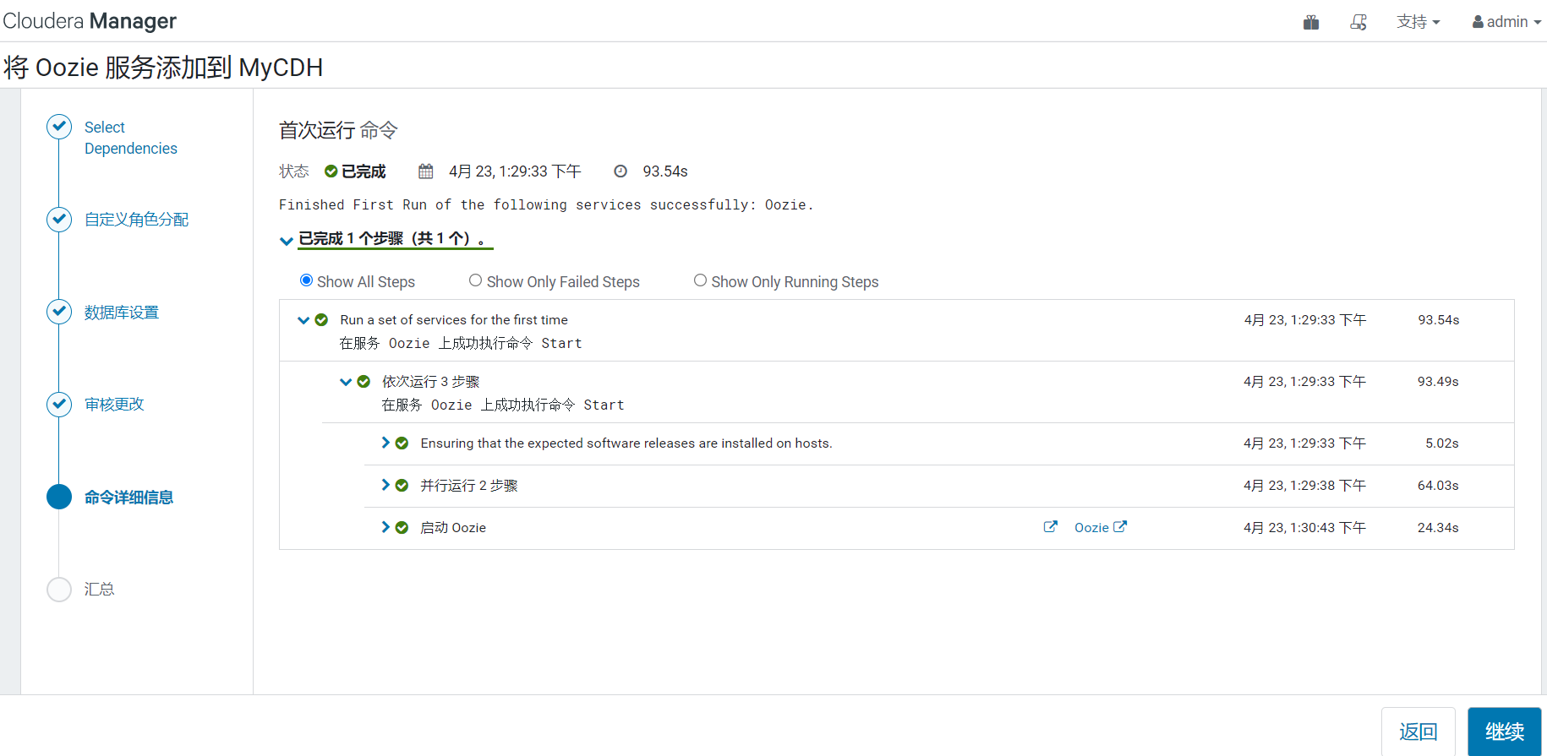
Task: Open the running commands icon in header
Action: coord(1358,22)
